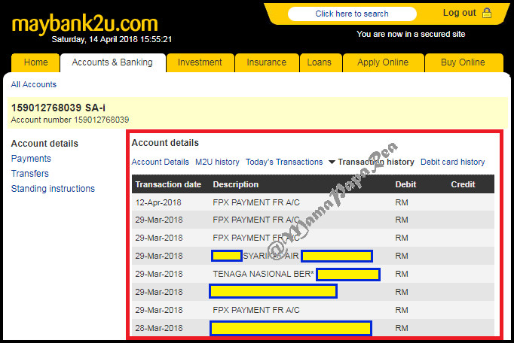This screenshot has height=343, width=514.
Task: Click the Description column header
Action: pyautogui.click(x=236, y=184)
